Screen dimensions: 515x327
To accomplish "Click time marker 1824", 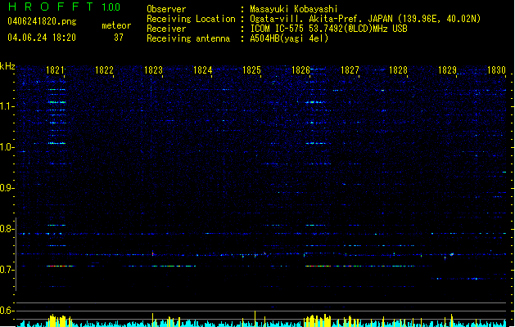I will click(x=203, y=70).
